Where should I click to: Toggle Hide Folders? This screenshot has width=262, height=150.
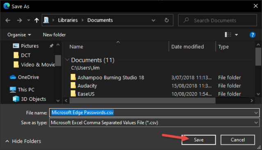(x=23, y=141)
